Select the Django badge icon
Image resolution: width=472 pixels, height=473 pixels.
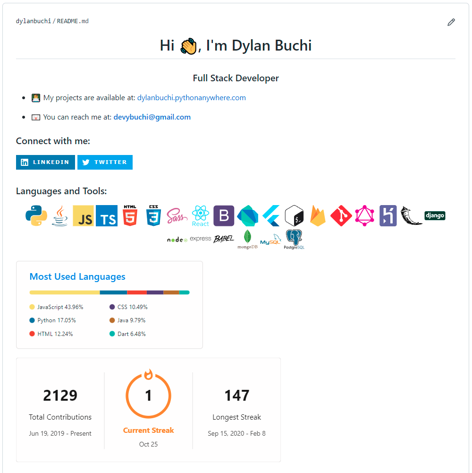point(434,215)
